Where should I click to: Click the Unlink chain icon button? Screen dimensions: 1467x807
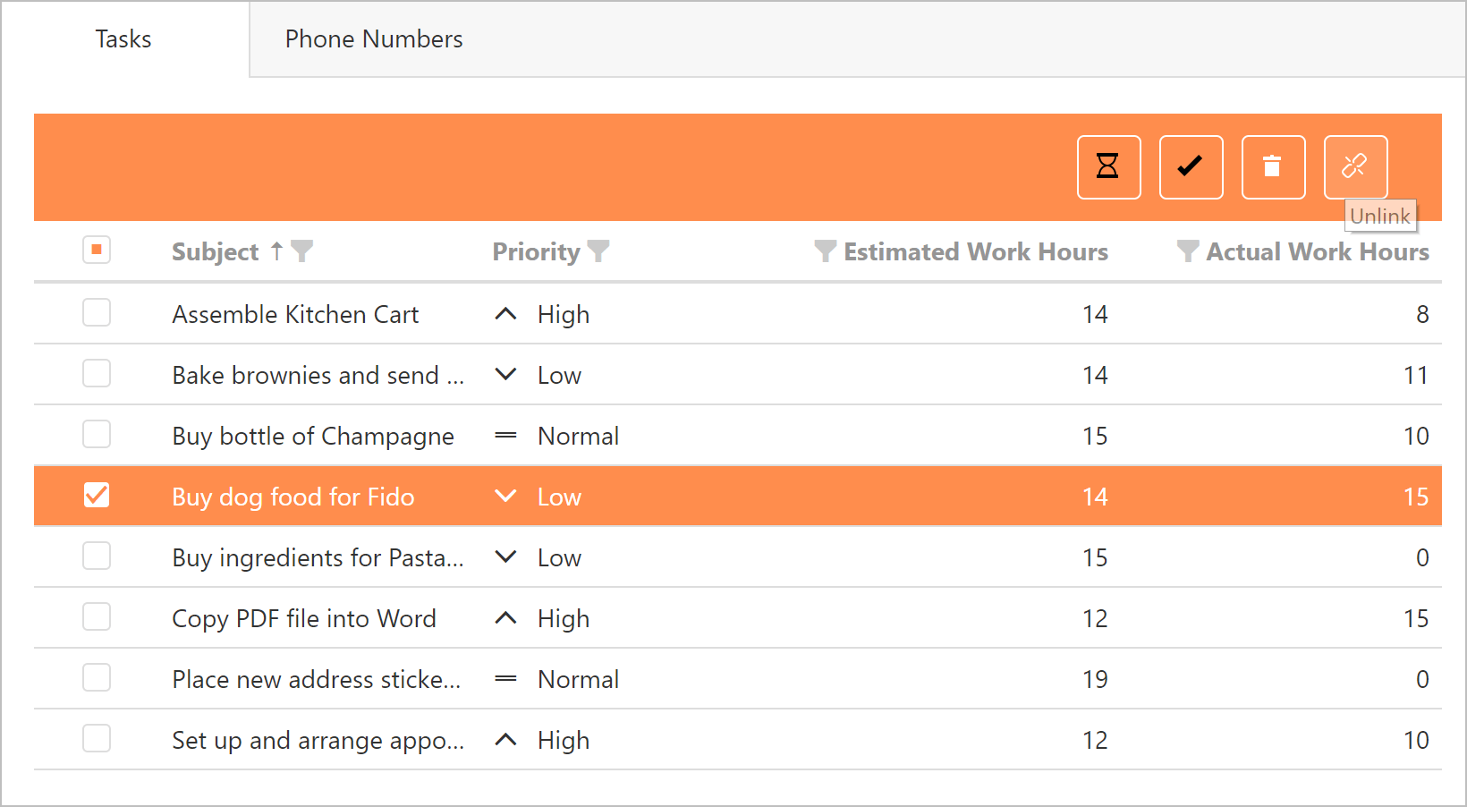point(1354,166)
